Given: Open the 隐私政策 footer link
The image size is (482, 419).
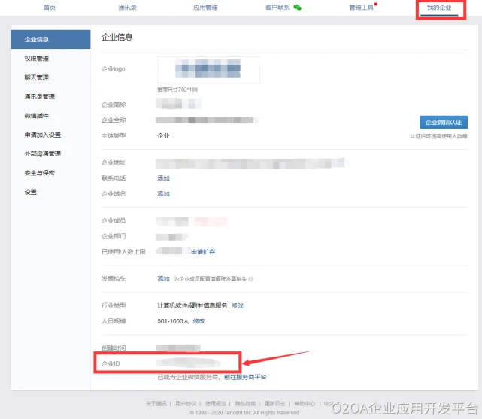Looking at the screenshot, I should [x=245, y=403].
